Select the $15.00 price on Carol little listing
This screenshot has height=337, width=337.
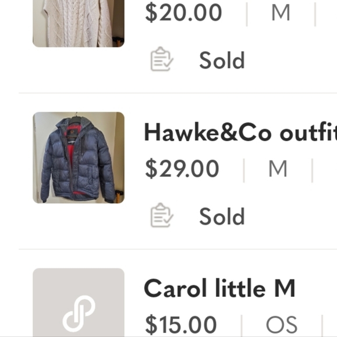point(181,325)
